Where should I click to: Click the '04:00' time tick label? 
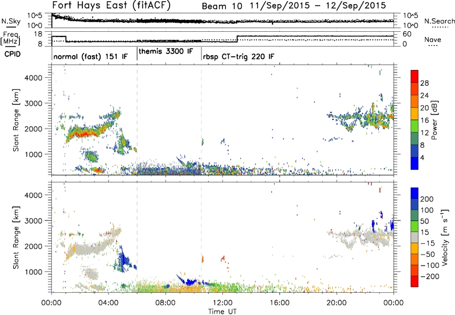[109, 303]
